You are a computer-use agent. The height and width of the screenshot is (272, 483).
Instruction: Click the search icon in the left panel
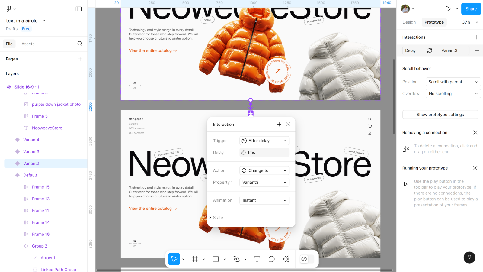click(80, 44)
